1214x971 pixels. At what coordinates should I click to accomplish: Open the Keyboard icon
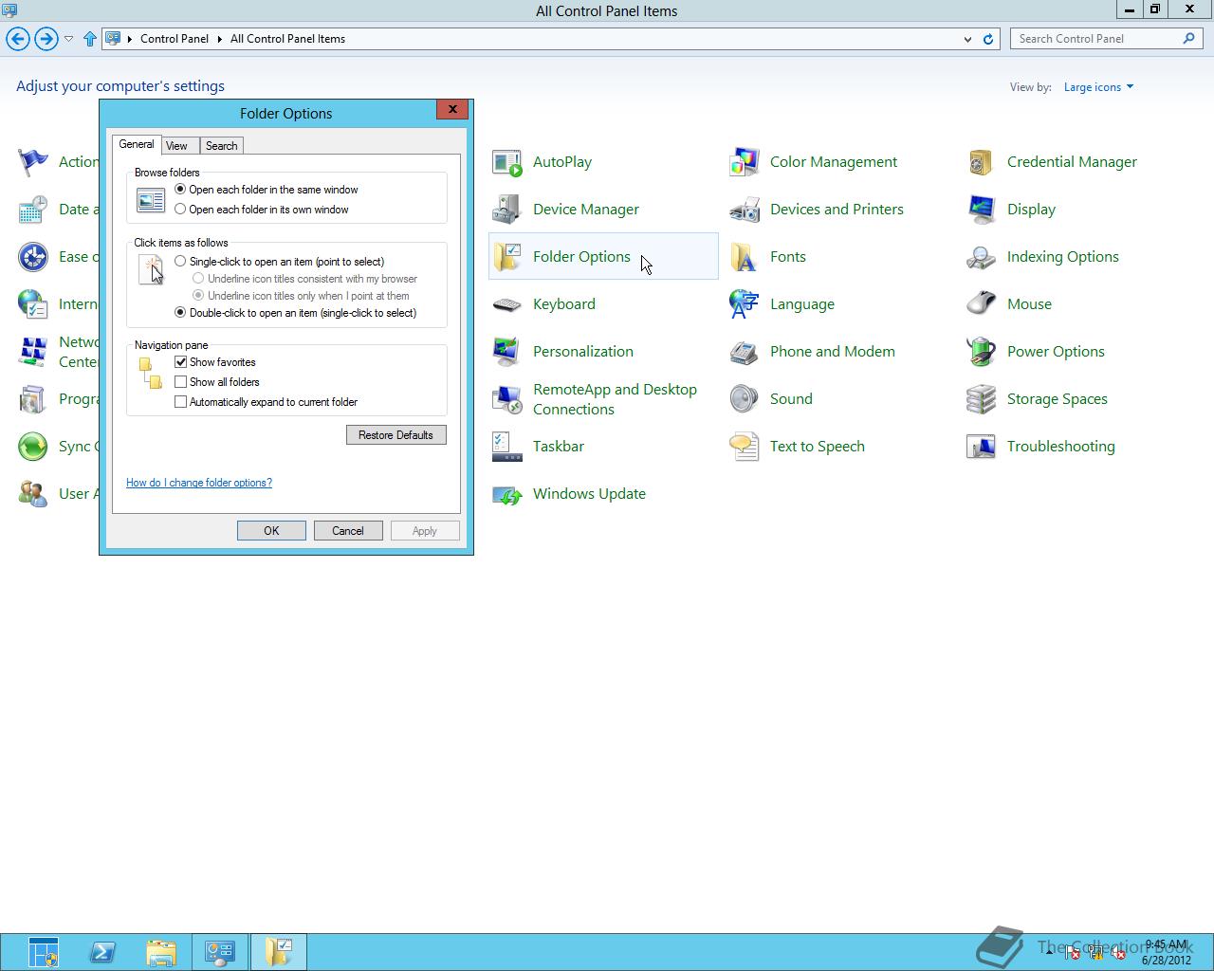click(507, 304)
